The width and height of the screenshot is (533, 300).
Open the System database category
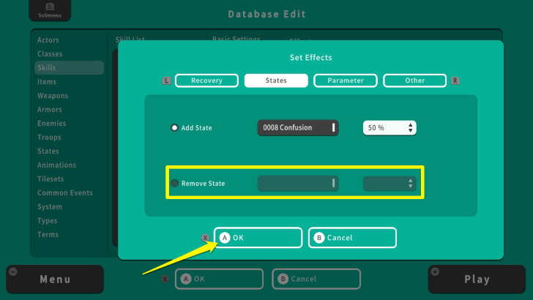click(50, 207)
